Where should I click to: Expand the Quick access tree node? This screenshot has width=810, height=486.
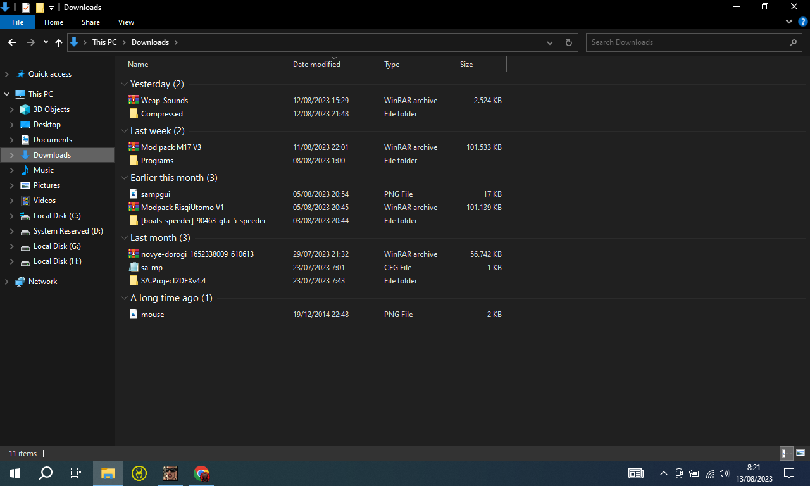tap(6, 74)
